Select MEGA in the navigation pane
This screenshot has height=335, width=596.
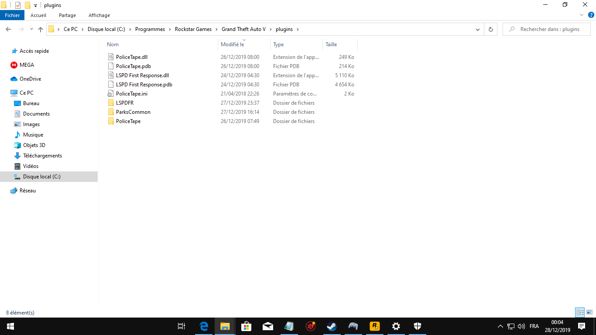[27, 65]
